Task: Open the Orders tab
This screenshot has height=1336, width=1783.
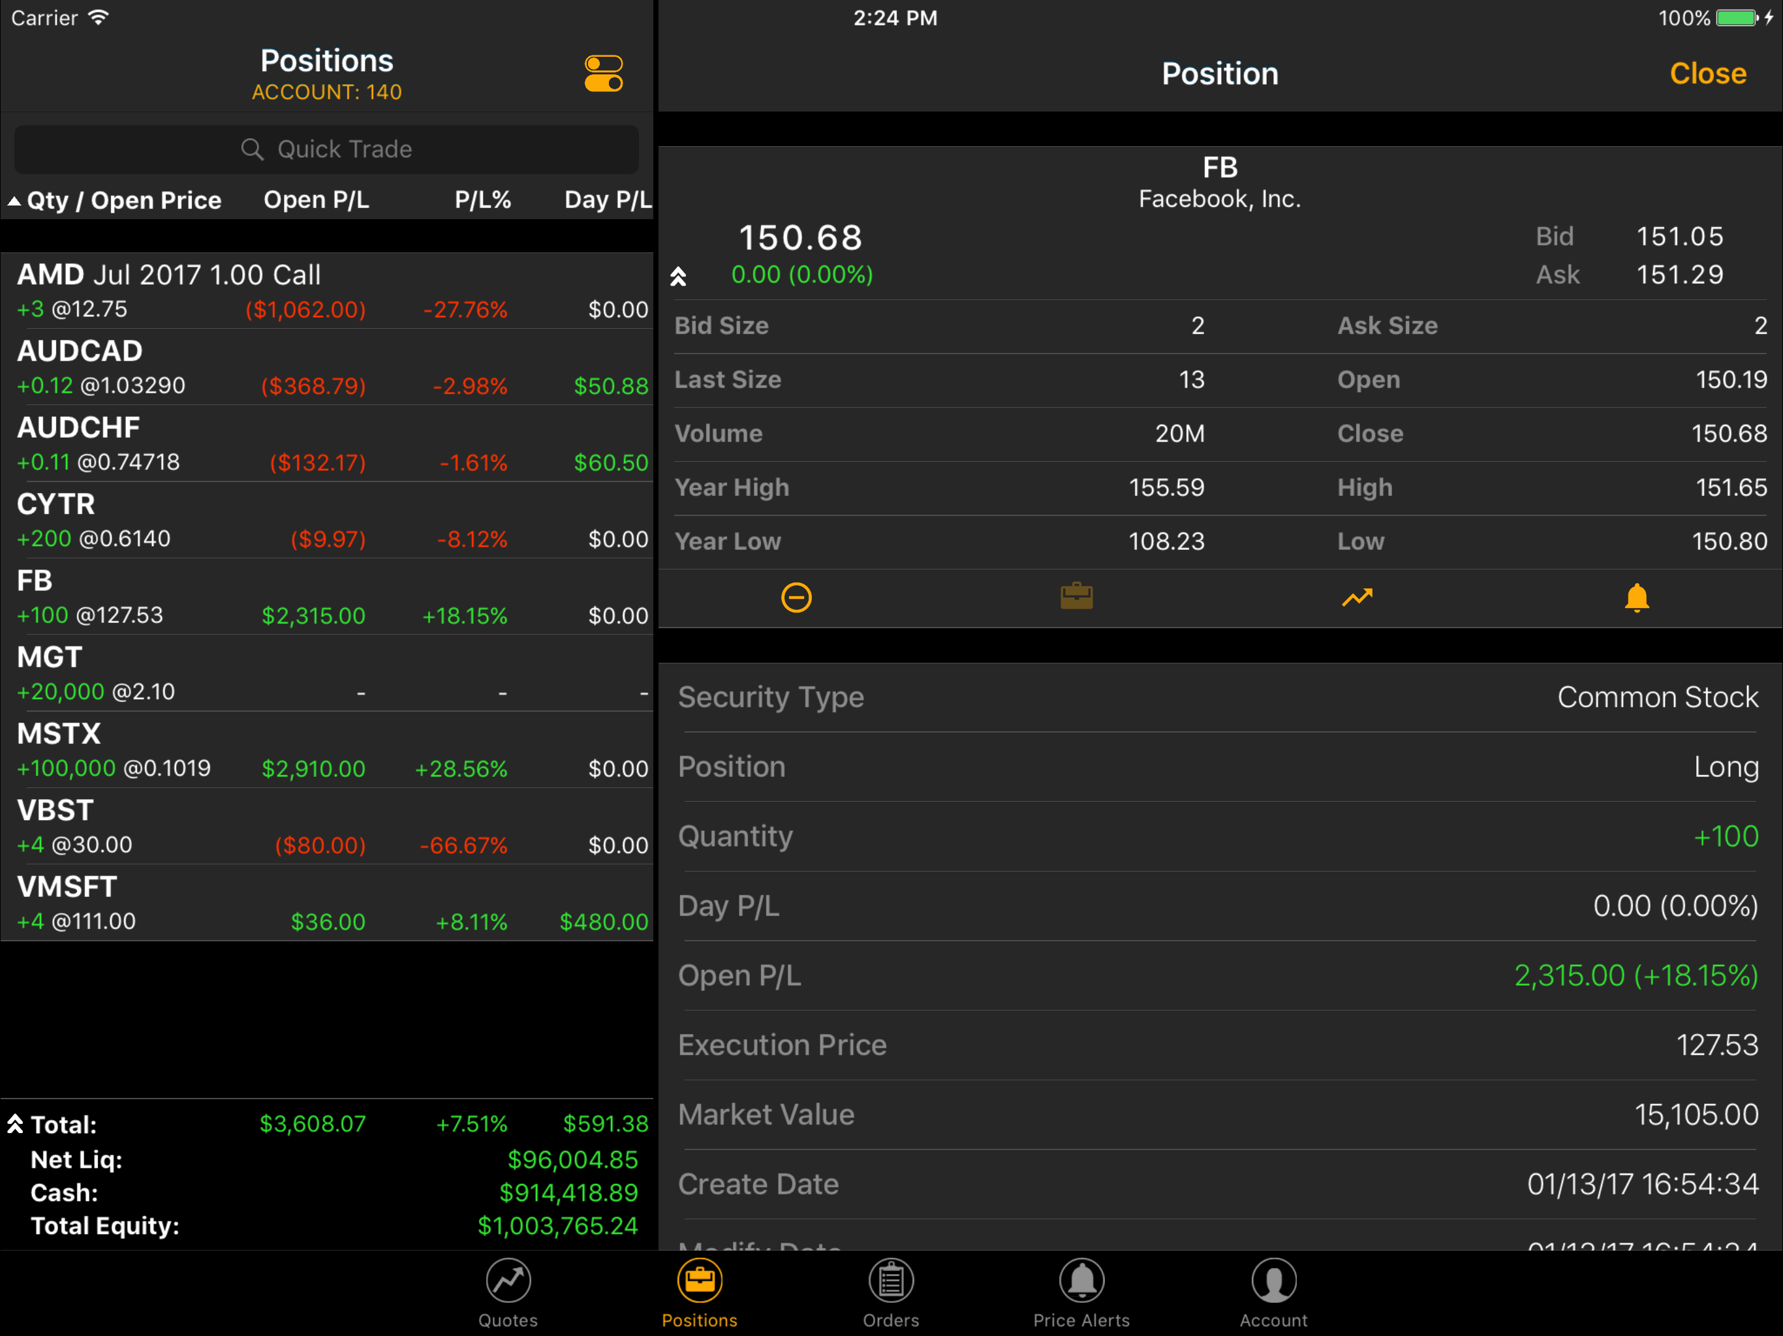Action: pyautogui.click(x=891, y=1294)
